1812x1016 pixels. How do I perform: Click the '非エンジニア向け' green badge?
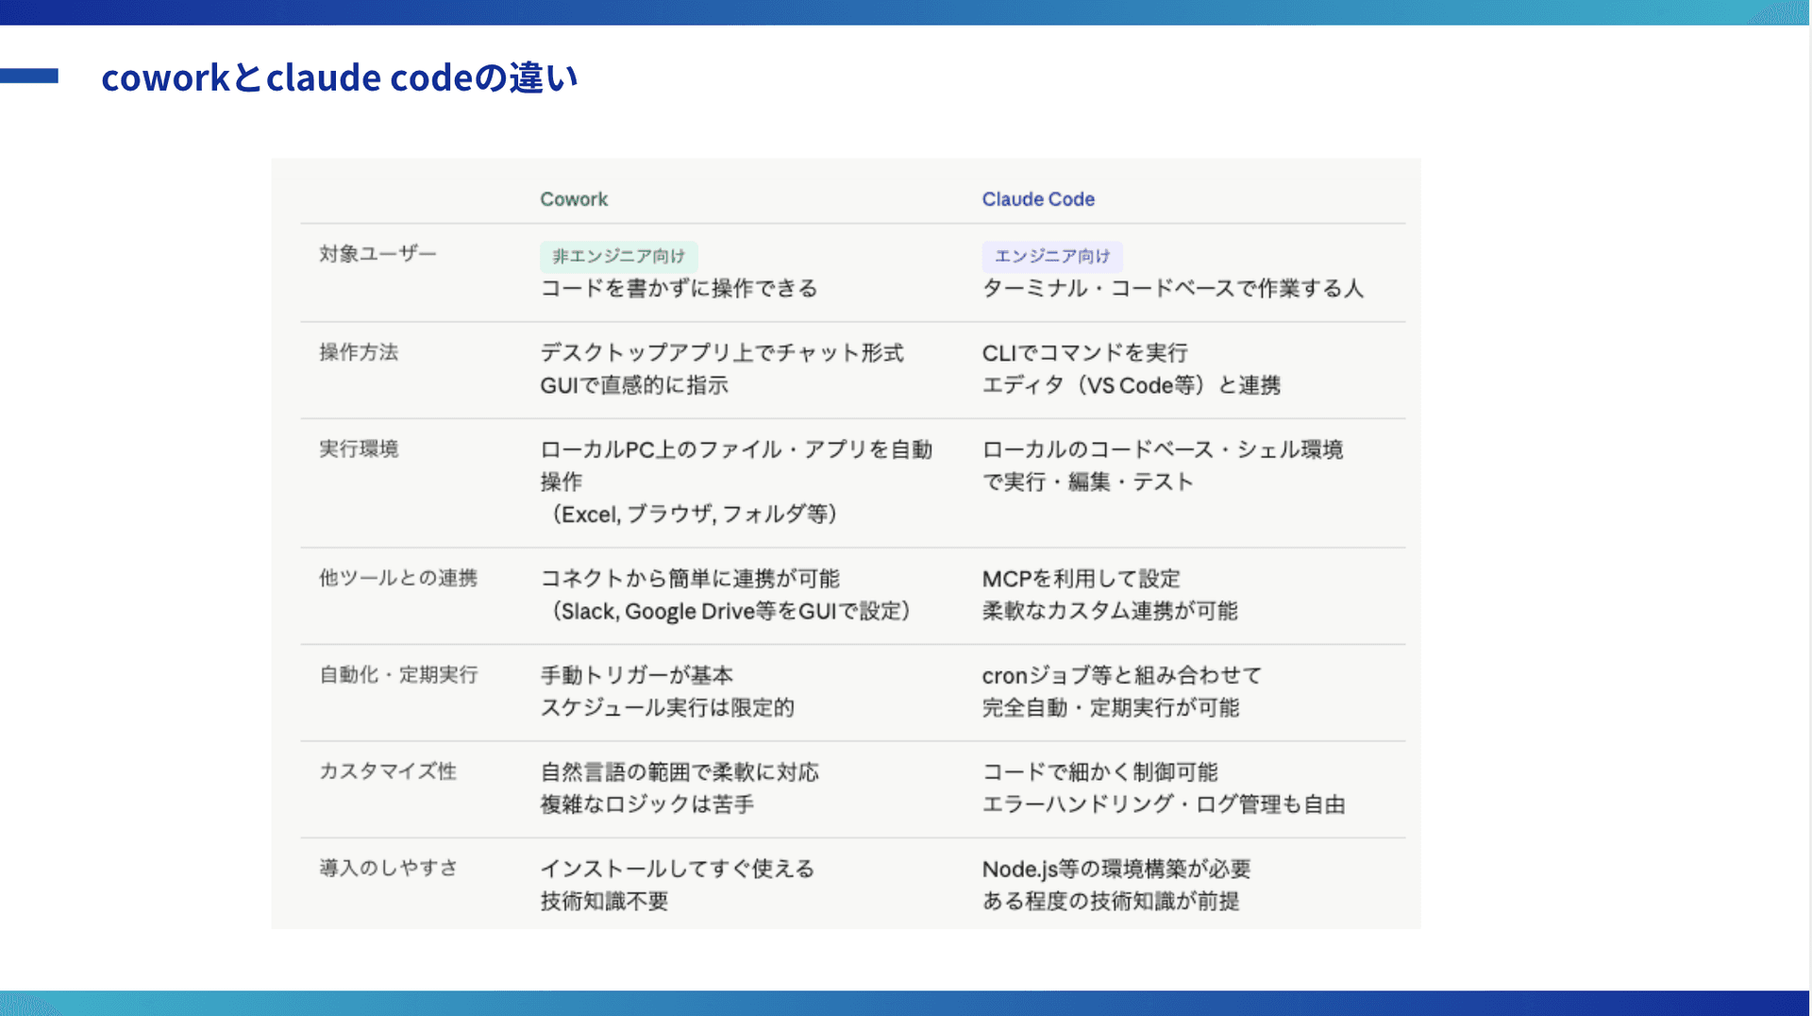tap(619, 256)
